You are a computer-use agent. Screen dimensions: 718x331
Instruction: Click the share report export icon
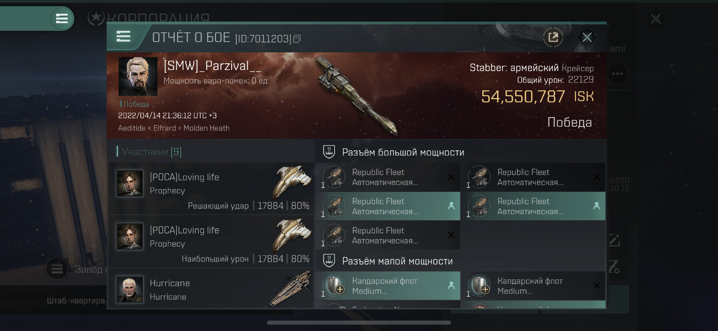pos(553,38)
